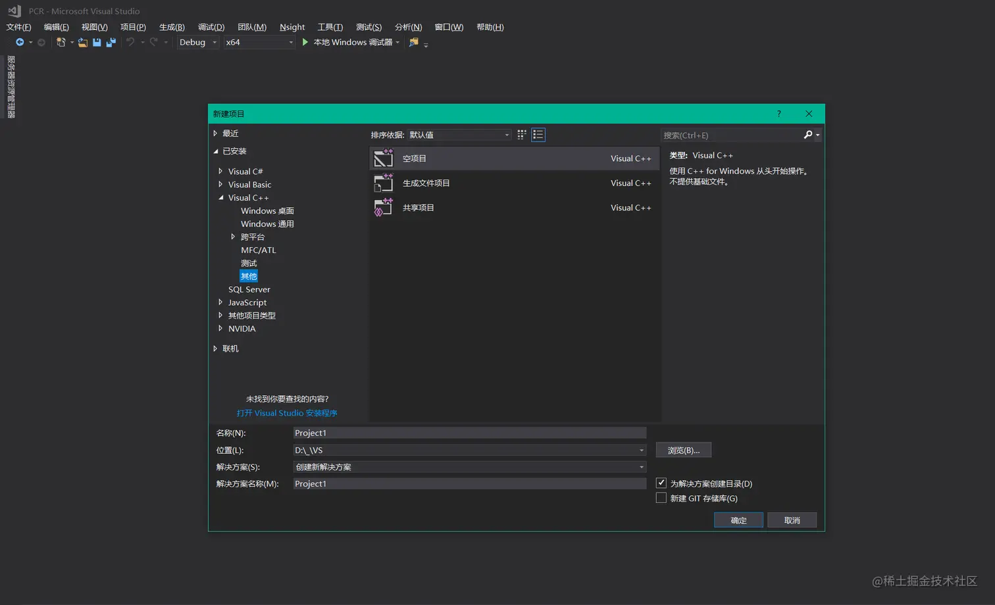This screenshot has height=605, width=995.
Task: Open the 分析(N) menu
Action: [x=409, y=27]
